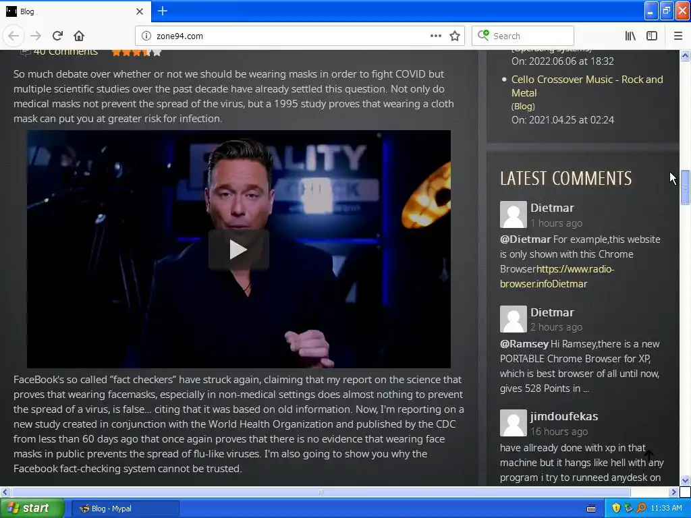Click the '16 hours ago' timestamp
691x518 pixels.
(559, 432)
